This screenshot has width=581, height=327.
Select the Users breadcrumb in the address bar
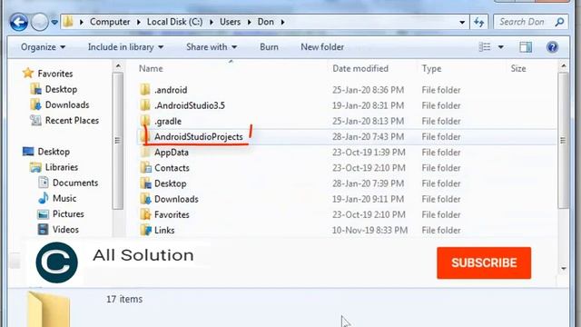(230, 22)
